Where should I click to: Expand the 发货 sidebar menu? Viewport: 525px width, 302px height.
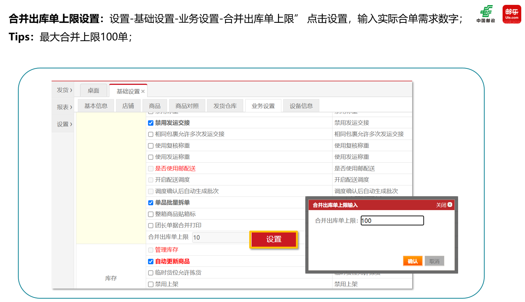pyautogui.click(x=63, y=90)
